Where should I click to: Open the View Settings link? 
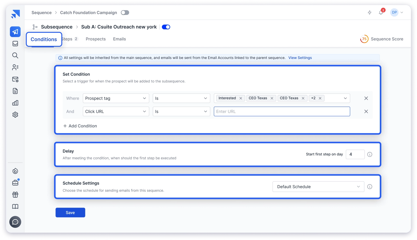pyautogui.click(x=300, y=58)
